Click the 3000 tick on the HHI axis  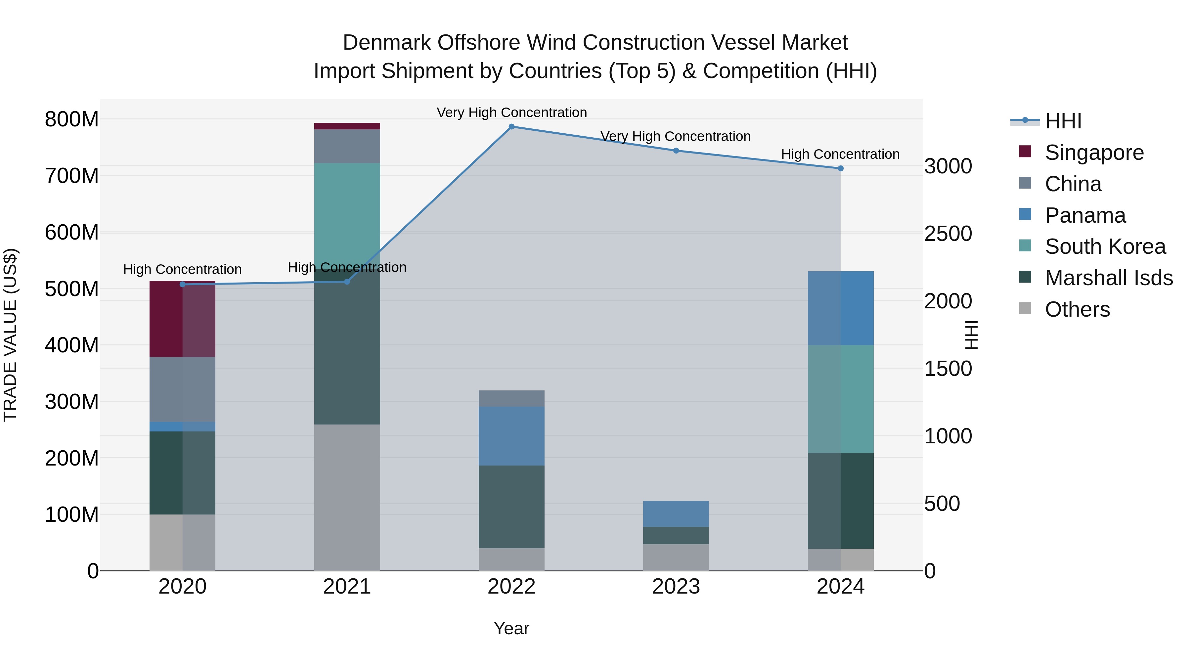[948, 166]
